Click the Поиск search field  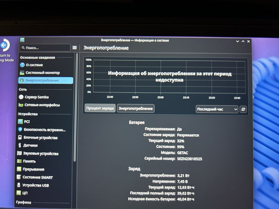pyautogui.click(x=45, y=48)
